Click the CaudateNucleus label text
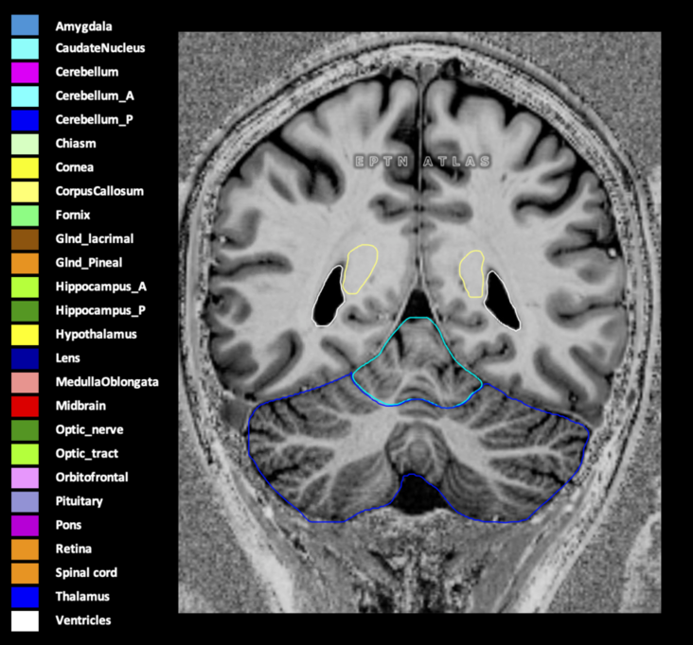 [100, 47]
